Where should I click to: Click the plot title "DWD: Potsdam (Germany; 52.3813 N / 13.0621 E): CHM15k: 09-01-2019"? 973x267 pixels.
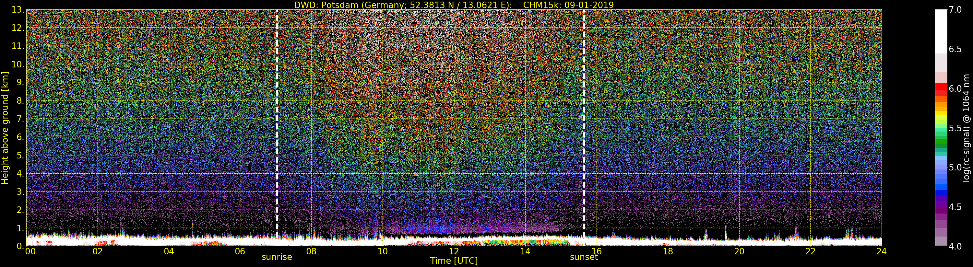click(x=454, y=5)
